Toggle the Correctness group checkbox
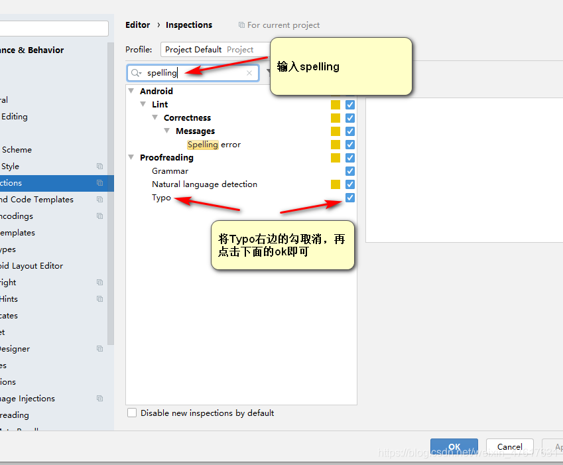The image size is (563, 465). click(x=350, y=118)
